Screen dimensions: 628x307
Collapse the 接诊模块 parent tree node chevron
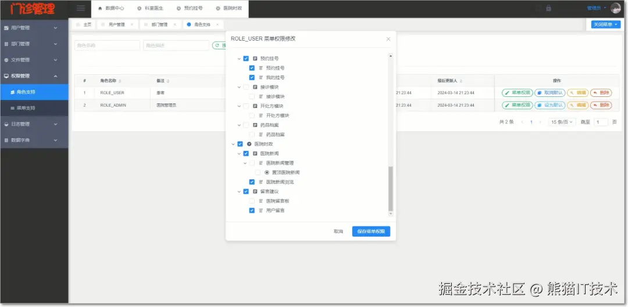(239, 87)
